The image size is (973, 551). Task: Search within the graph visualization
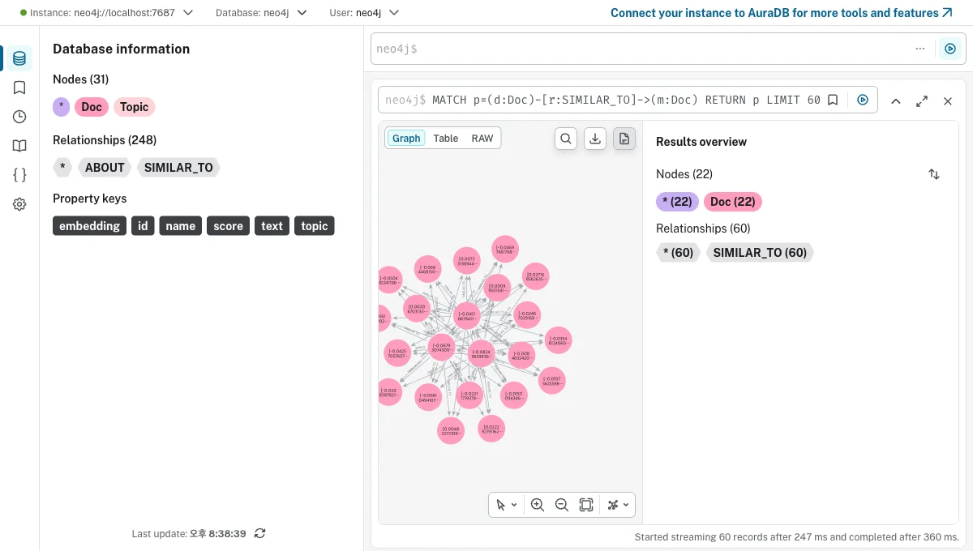[x=566, y=139]
